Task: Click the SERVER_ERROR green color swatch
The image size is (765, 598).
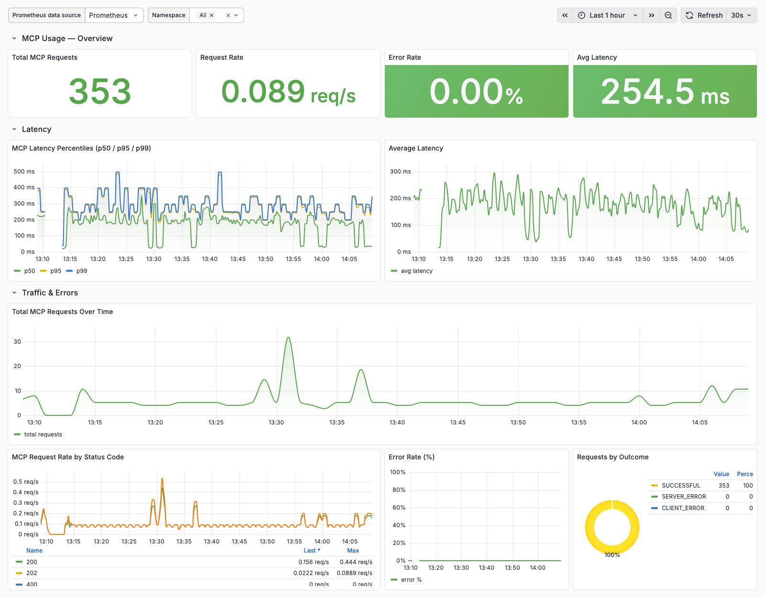Action: [x=655, y=497]
